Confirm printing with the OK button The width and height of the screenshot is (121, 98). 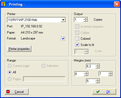click(x=104, y=92)
